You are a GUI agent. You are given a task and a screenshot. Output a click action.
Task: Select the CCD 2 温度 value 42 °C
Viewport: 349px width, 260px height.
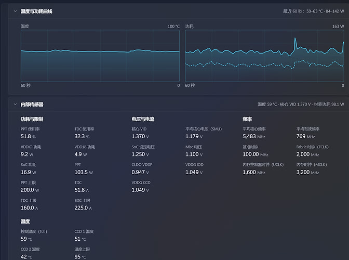[x=26, y=257]
